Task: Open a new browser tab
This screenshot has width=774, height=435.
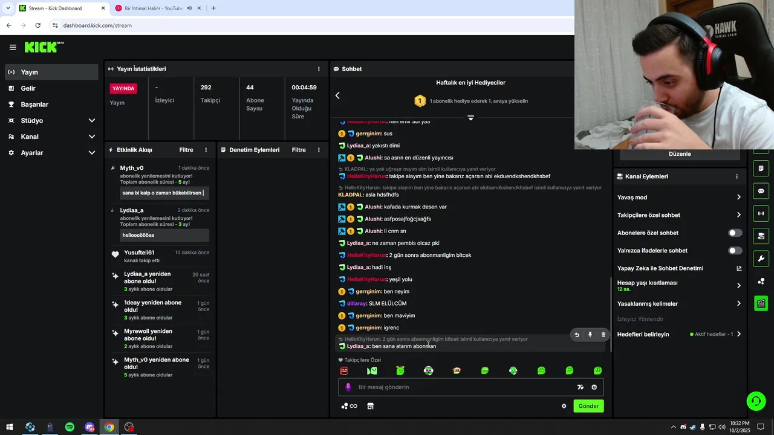Action: [213, 8]
